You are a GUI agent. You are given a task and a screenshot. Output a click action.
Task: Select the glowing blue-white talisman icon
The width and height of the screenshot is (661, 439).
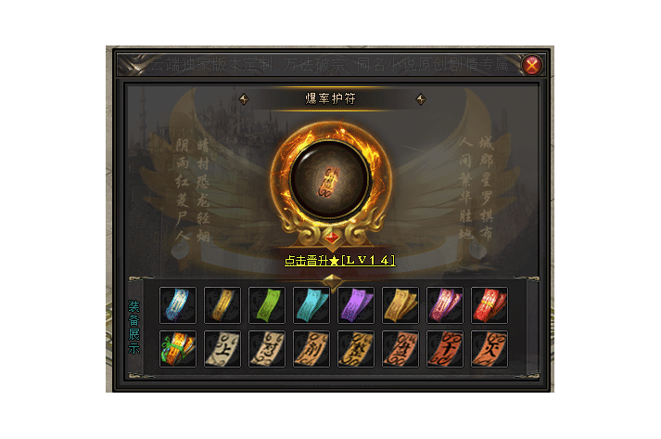tap(178, 305)
